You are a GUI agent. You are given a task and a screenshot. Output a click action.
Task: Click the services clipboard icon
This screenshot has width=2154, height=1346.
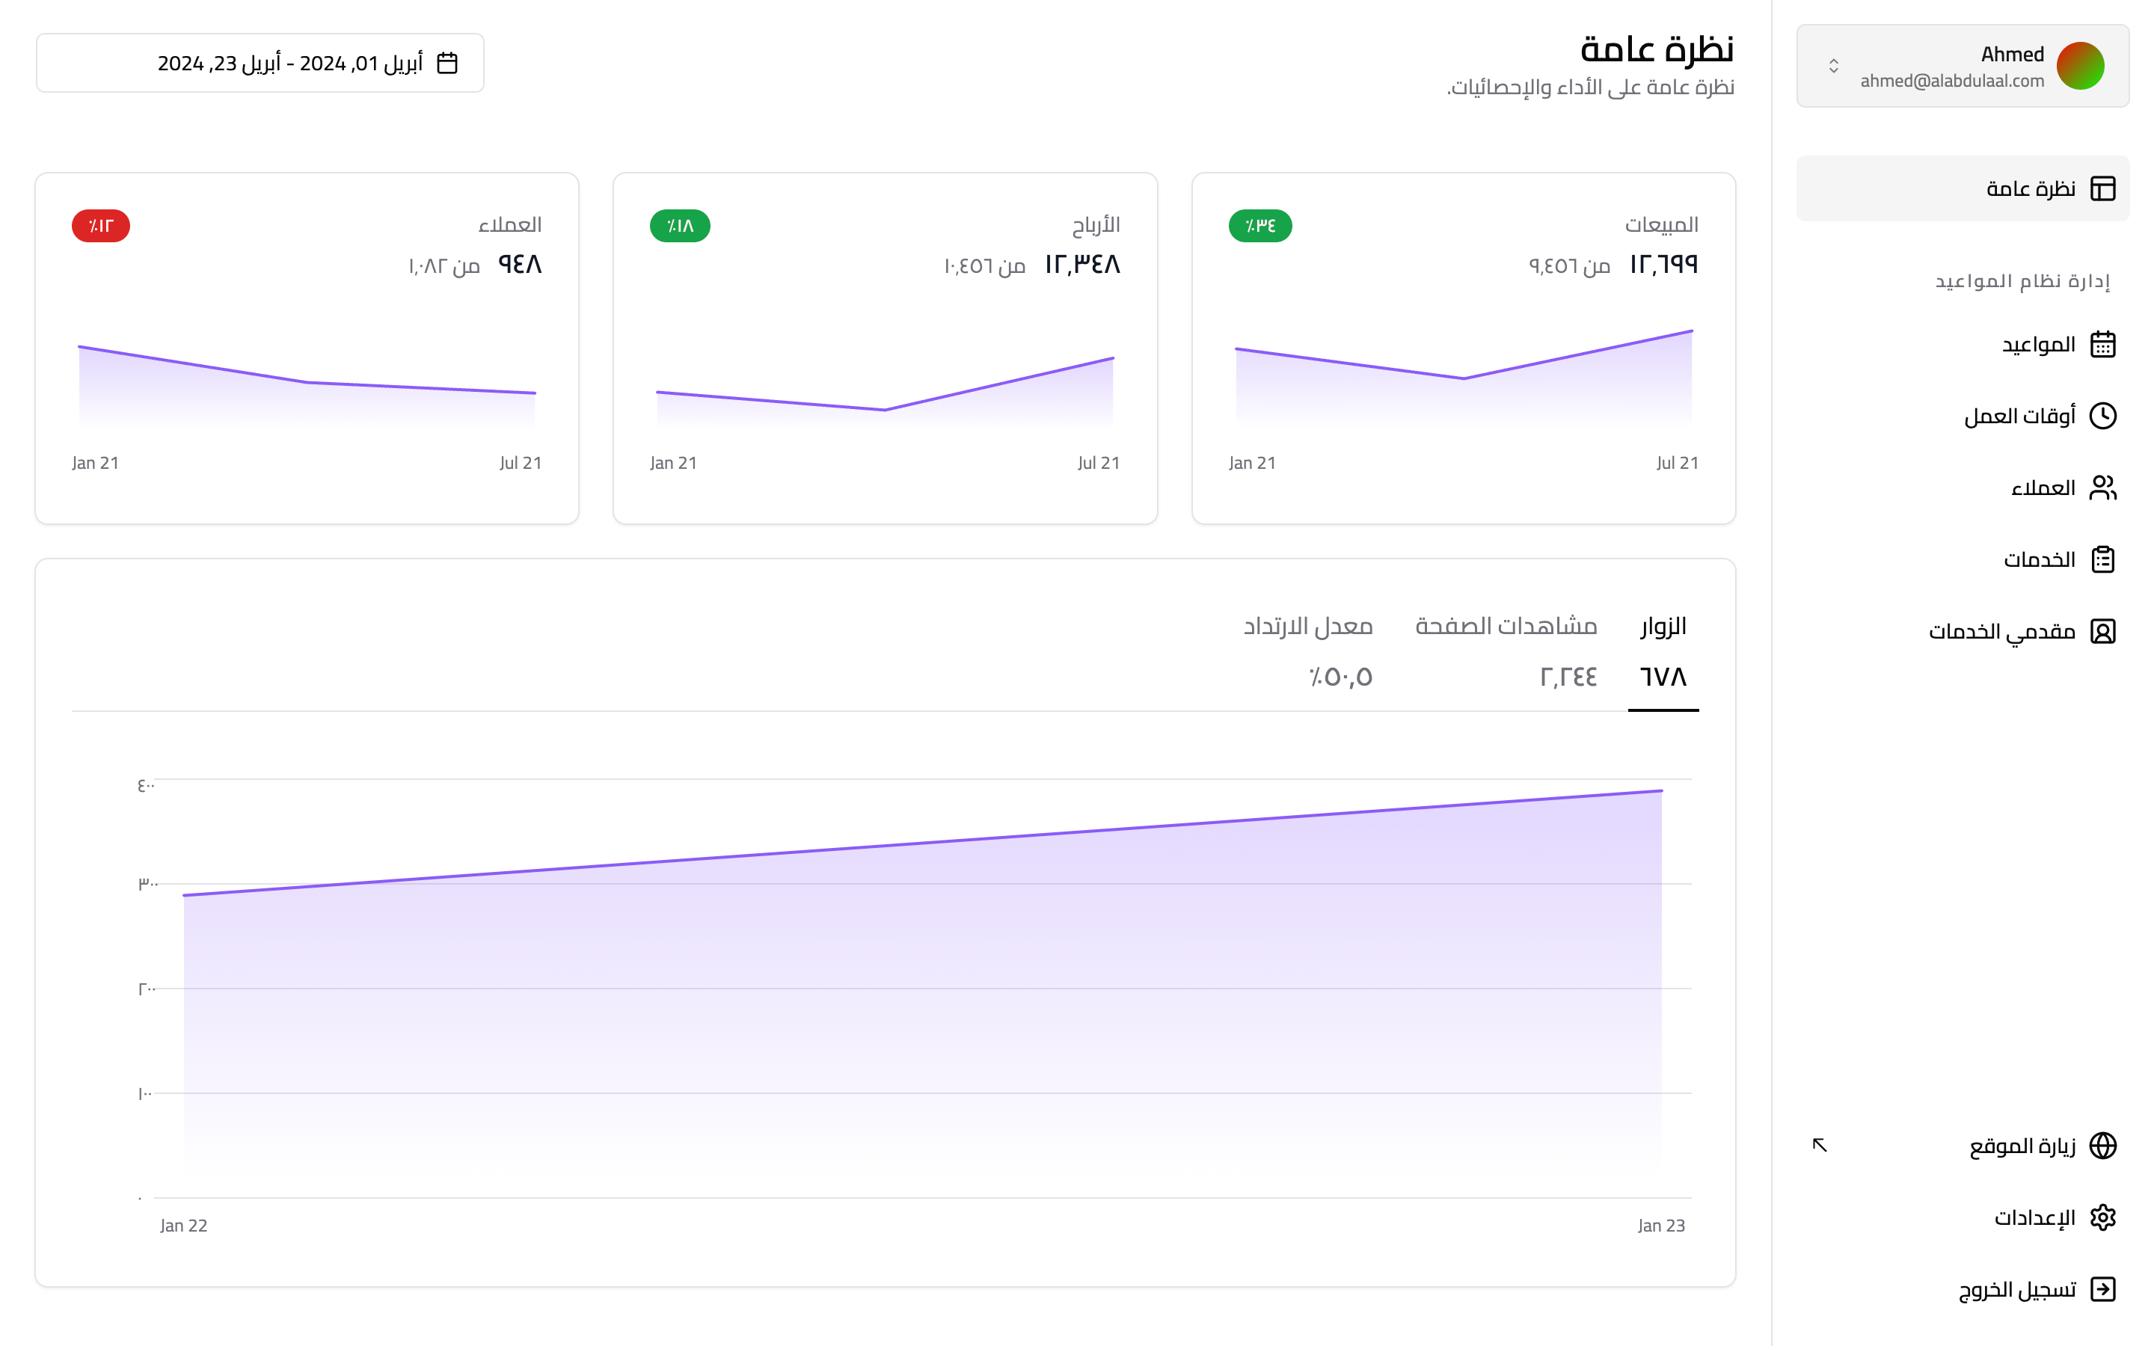2102,559
